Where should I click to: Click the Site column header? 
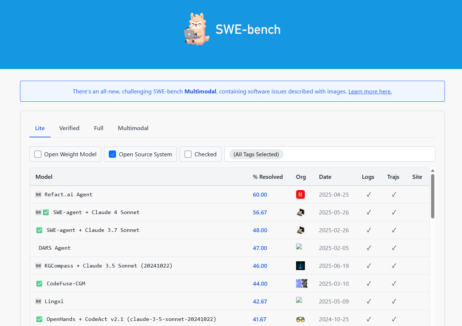417,177
